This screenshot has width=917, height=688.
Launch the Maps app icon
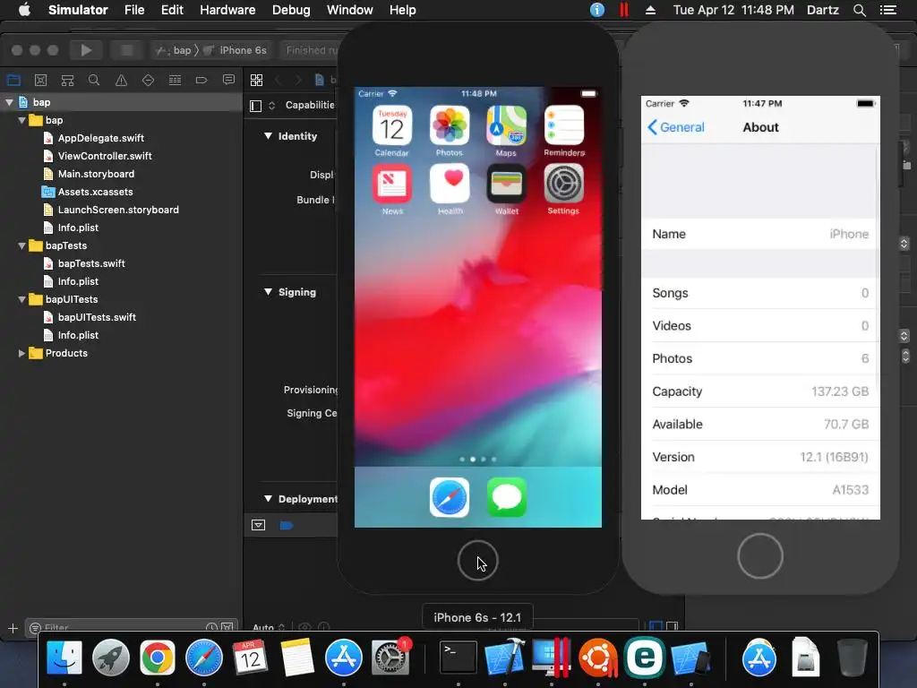(x=507, y=125)
